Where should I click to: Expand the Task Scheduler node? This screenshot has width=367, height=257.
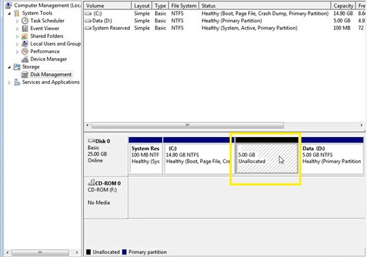coord(17,21)
